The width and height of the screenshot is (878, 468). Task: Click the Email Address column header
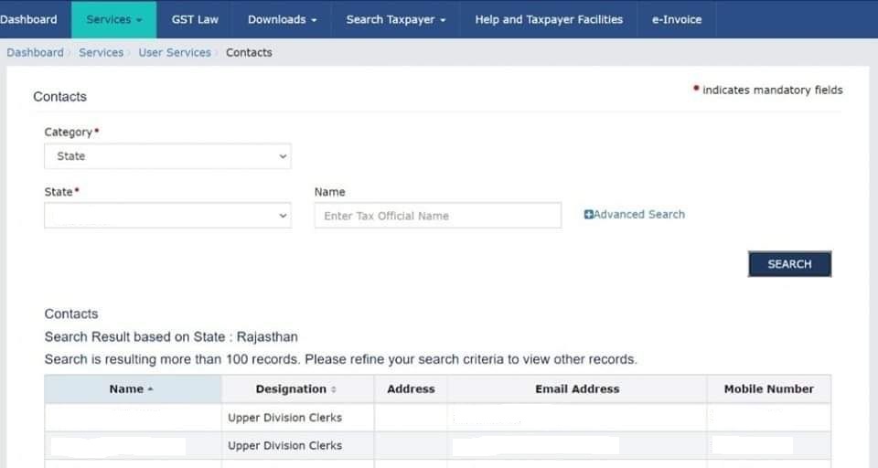click(577, 389)
